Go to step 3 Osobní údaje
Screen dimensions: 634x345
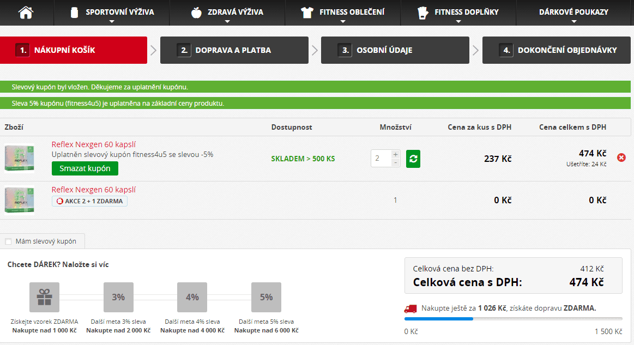[395, 50]
